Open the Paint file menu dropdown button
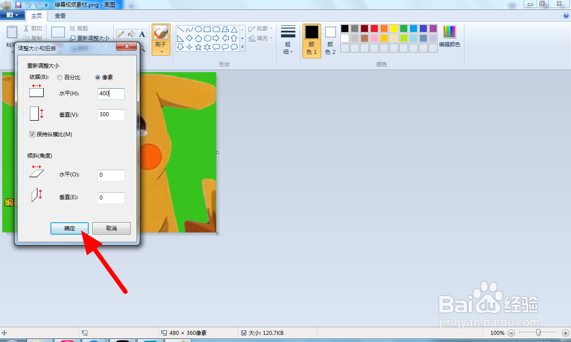 pyautogui.click(x=12, y=16)
